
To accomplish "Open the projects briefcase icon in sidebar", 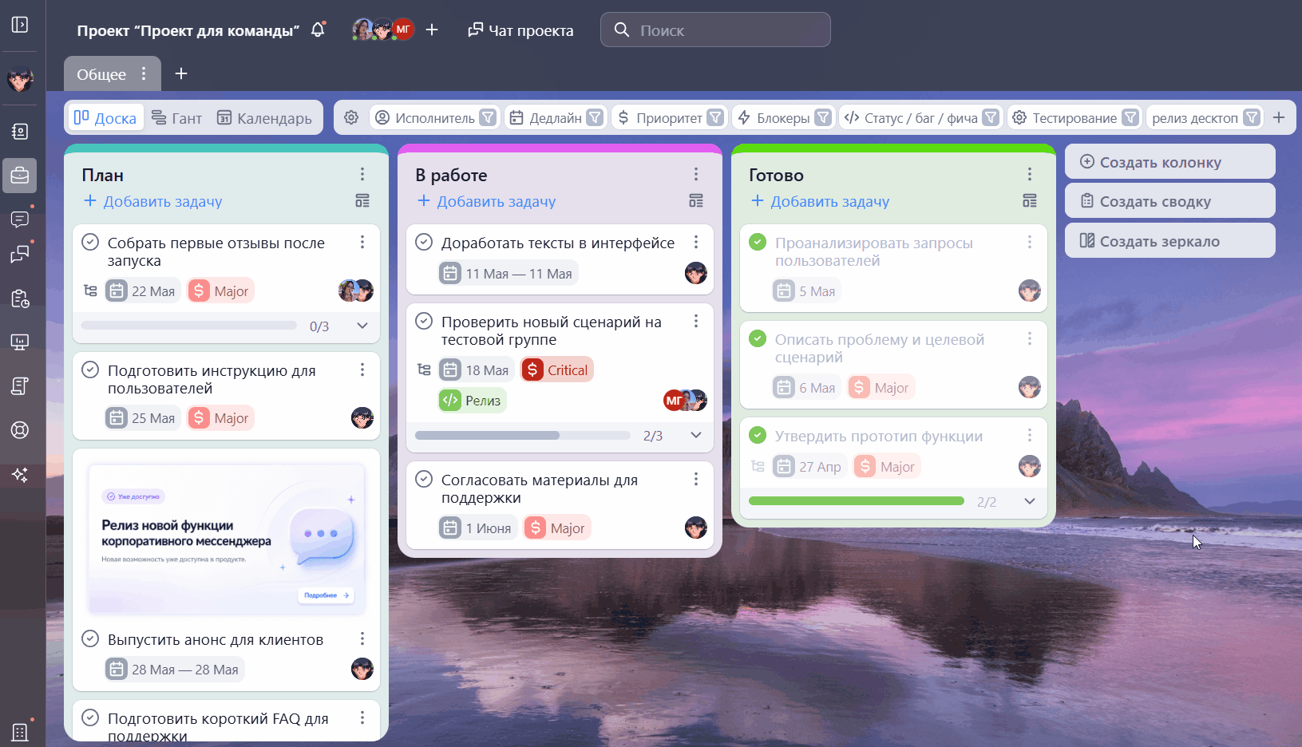I will (x=20, y=176).
